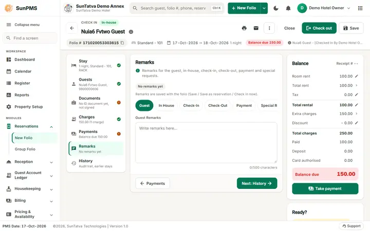Click the Save button
Viewport: 370px width, 231px height.
coord(351,28)
